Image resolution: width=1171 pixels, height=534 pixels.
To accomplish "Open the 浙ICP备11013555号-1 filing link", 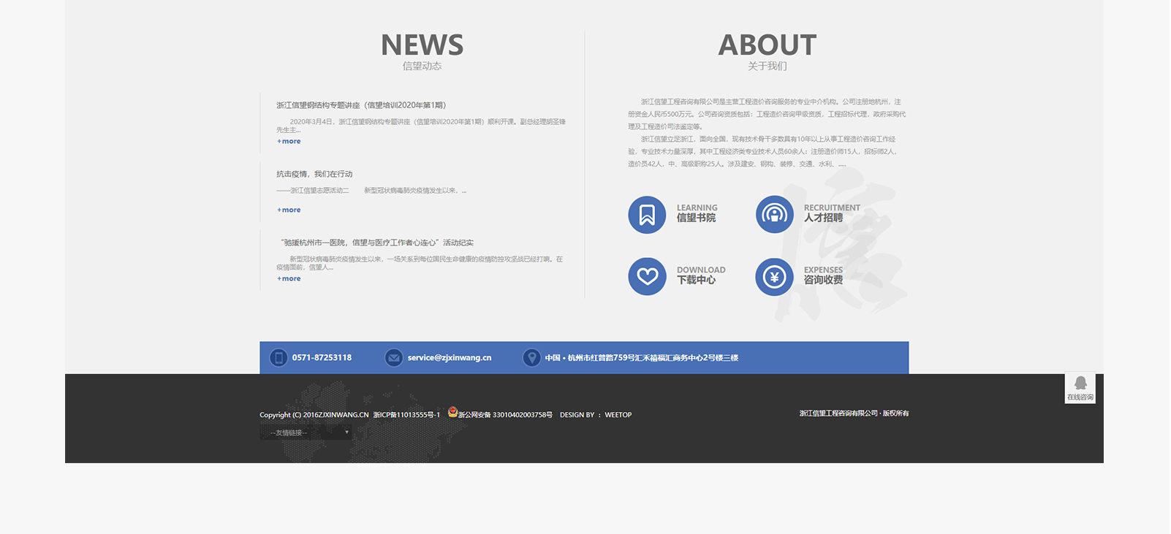I will [x=406, y=415].
